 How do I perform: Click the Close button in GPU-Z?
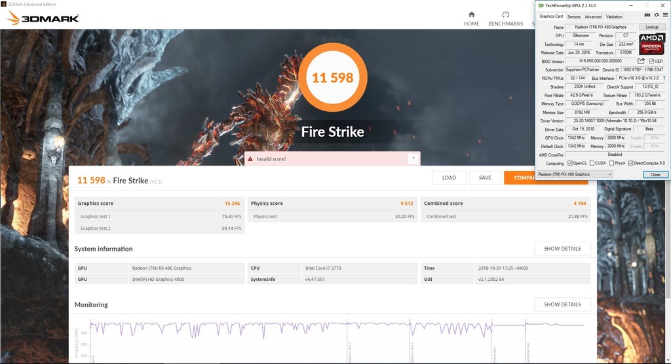[655, 175]
